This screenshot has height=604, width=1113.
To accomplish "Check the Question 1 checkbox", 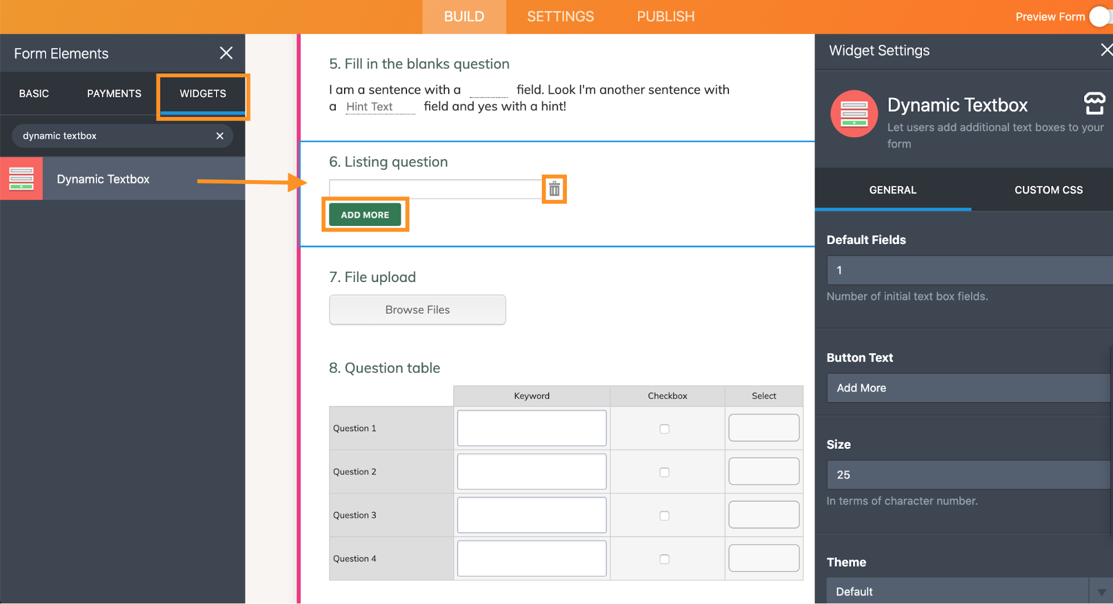I will pos(664,428).
